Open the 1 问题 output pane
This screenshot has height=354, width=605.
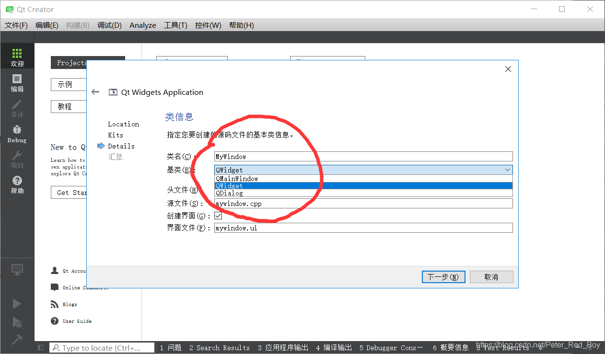(171, 348)
